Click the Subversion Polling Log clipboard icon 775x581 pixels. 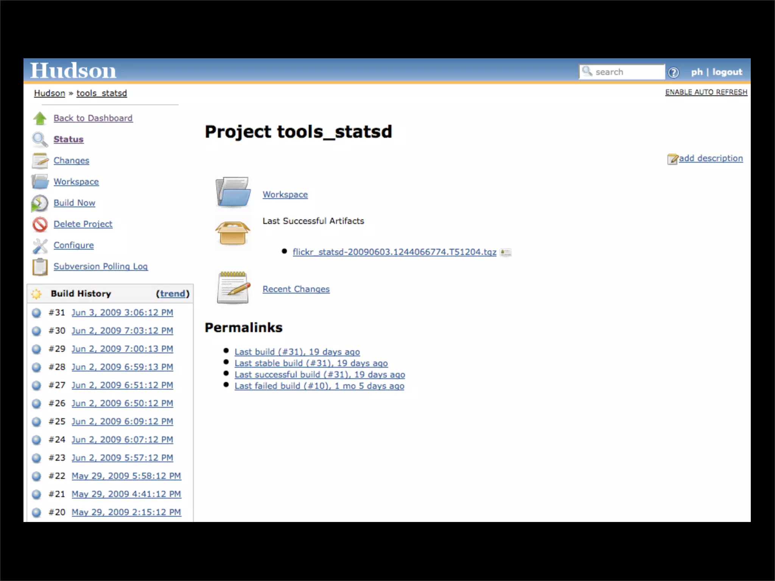[x=40, y=267]
